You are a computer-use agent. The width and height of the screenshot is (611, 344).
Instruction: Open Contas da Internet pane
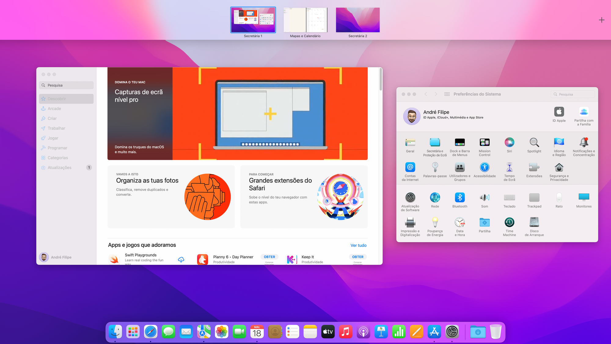click(410, 172)
